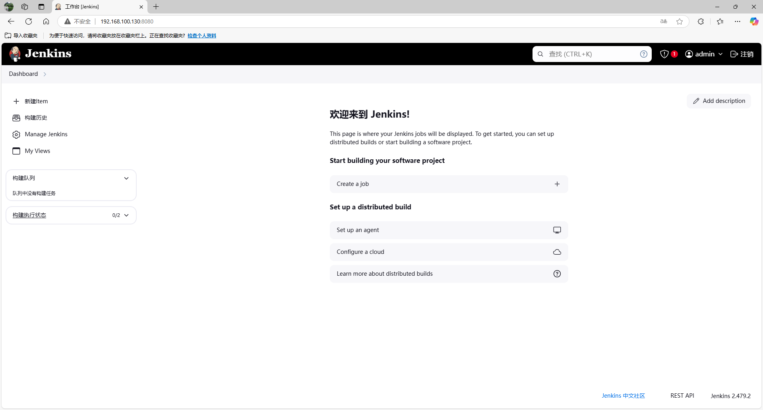The image size is (763, 410).
Task: Click the cloud icon on Configure a cloud
Action: tap(557, 252)
